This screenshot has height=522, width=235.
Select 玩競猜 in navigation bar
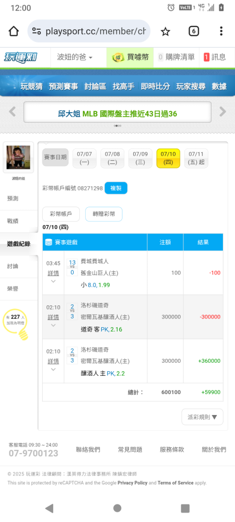click(31, 87)
